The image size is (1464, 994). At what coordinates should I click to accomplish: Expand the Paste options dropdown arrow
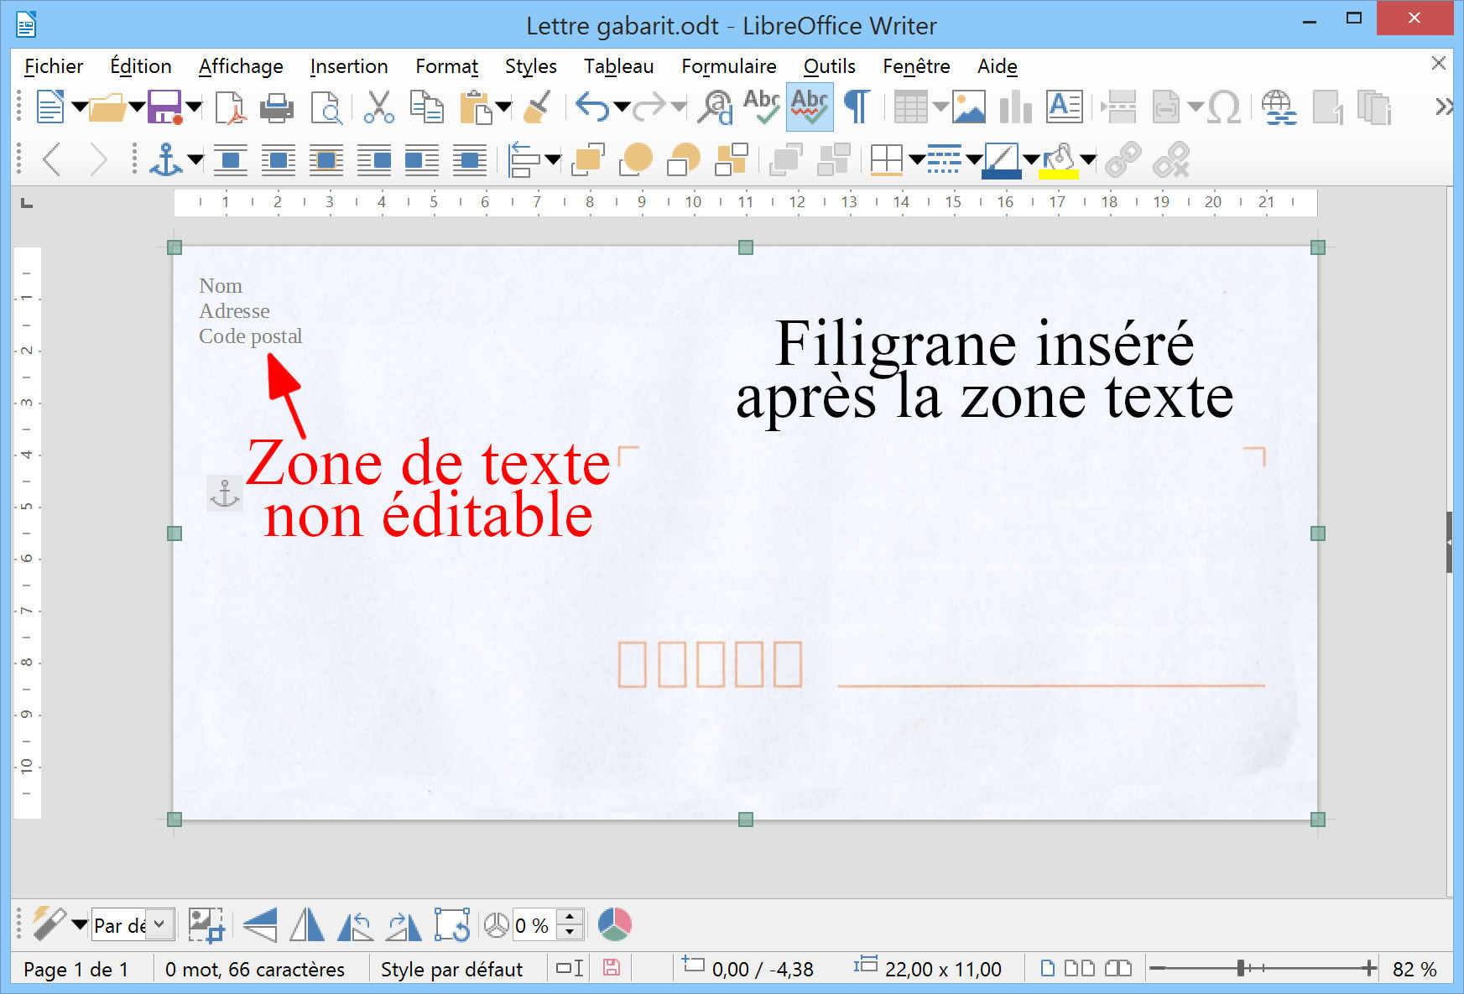(503, 107)
